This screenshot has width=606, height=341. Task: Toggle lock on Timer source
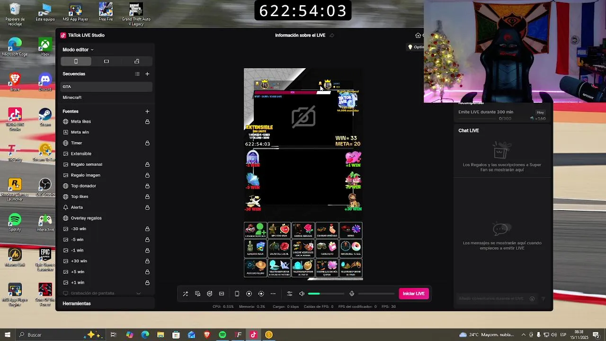147,143
